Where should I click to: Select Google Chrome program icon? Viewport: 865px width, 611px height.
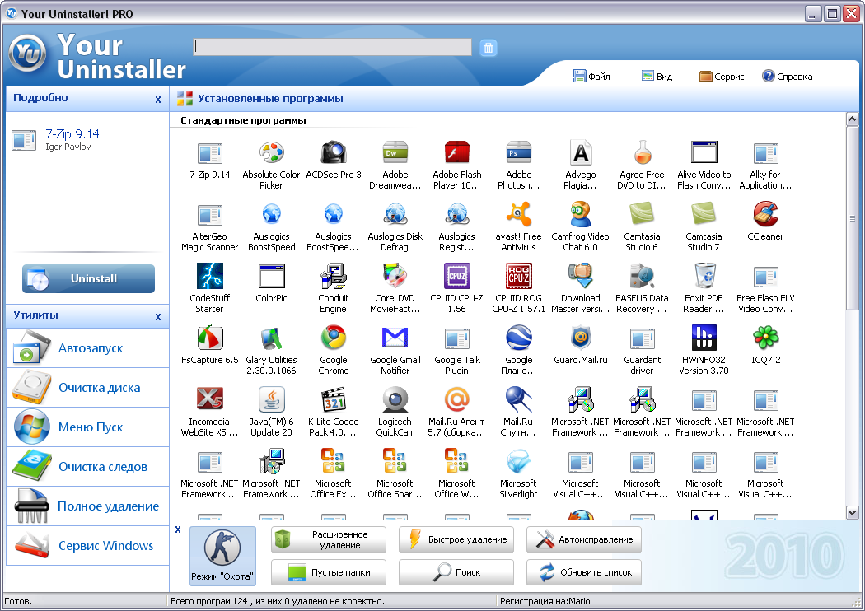point(333,338)
